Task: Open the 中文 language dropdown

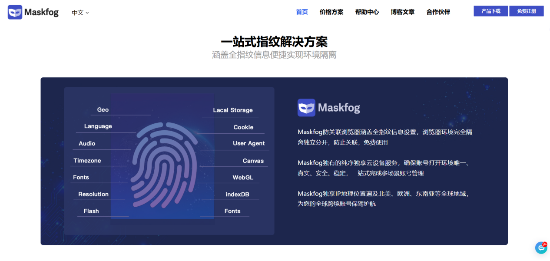Action: 80,13
